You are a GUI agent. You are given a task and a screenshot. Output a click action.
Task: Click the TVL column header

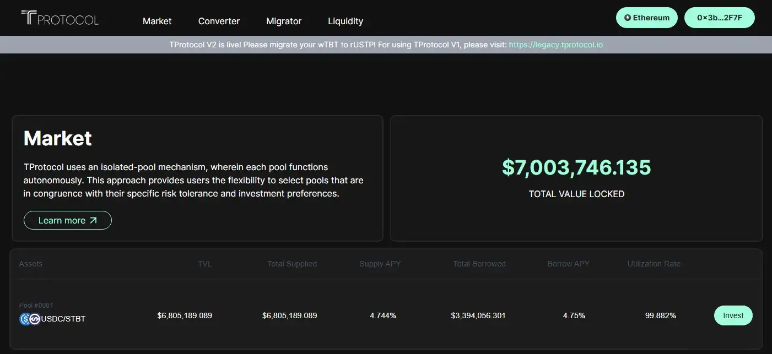coord(204,264)
